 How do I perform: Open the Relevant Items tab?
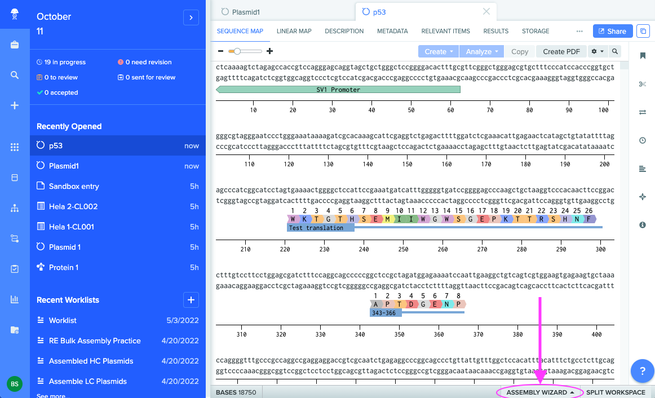(446, 32)
